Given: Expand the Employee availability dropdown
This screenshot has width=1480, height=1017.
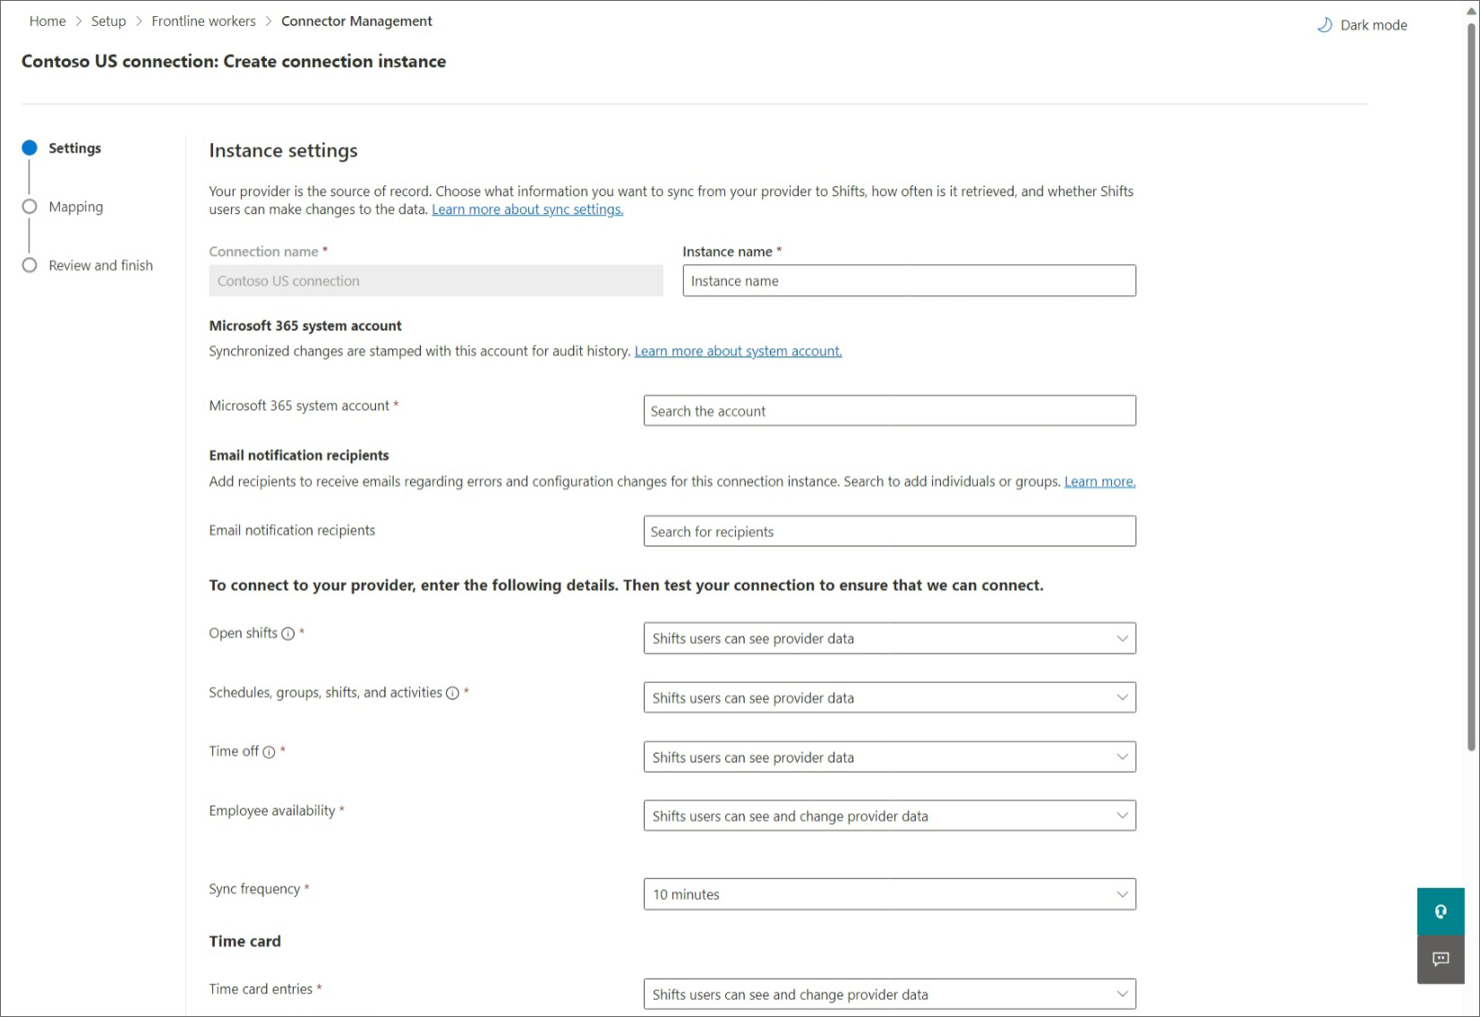Looking at the screenshot, I should pyautogui.click(x=889, y=816).
